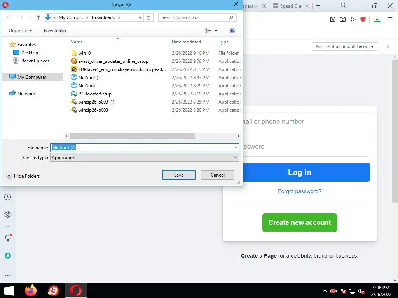Screen dimensions: 398x298
Task: Select Network in navigation pane
Action: (x=26, y=93)
